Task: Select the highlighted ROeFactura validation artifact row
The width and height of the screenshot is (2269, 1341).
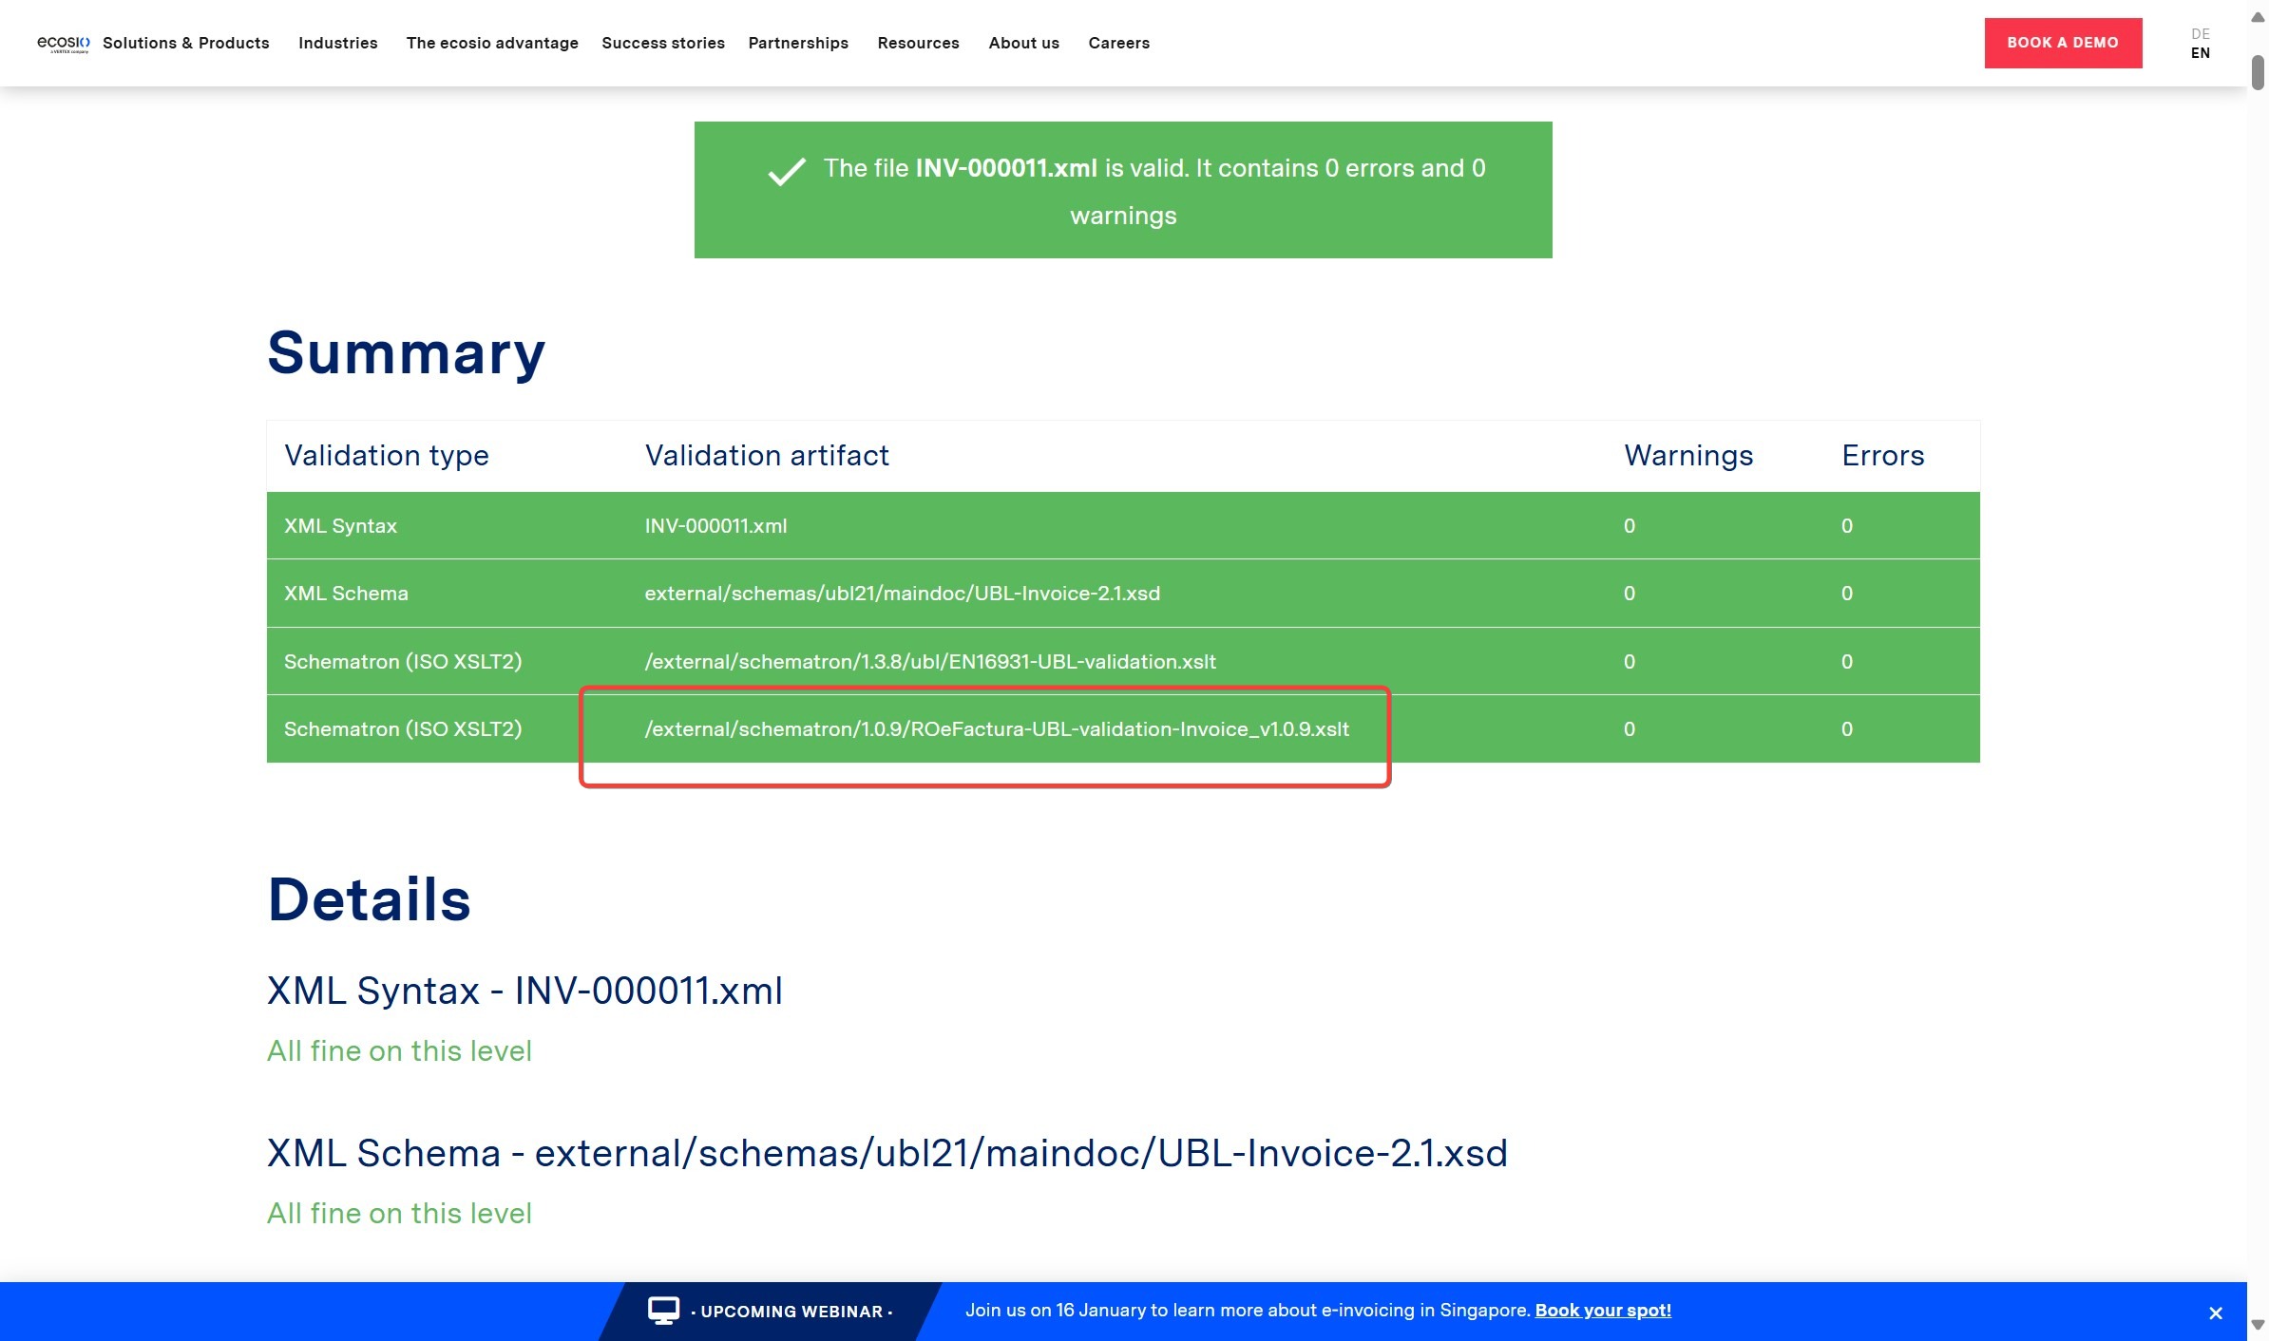Action: pos(998,729)
